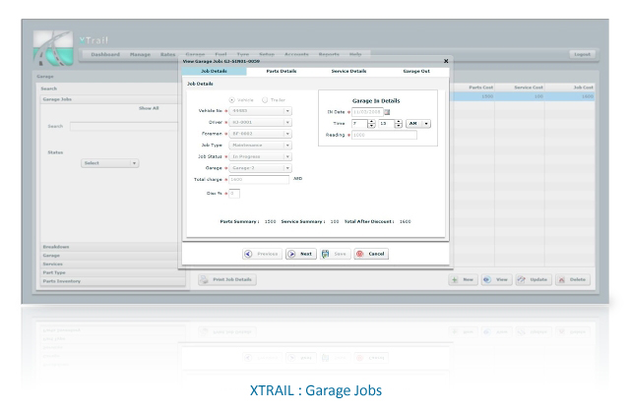This screenshot has width=630, height=410.
Task: Open the Garage Out tab
Action: pos(416,71)
